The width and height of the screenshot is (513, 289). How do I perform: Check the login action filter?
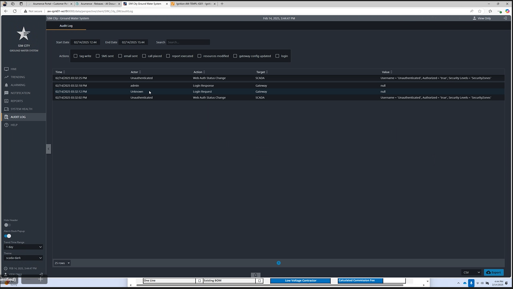coord(277,56)
